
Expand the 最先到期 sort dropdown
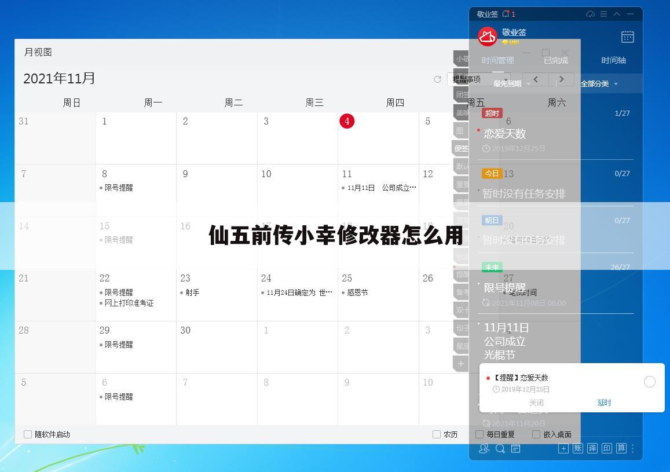(x=512, y=84)
